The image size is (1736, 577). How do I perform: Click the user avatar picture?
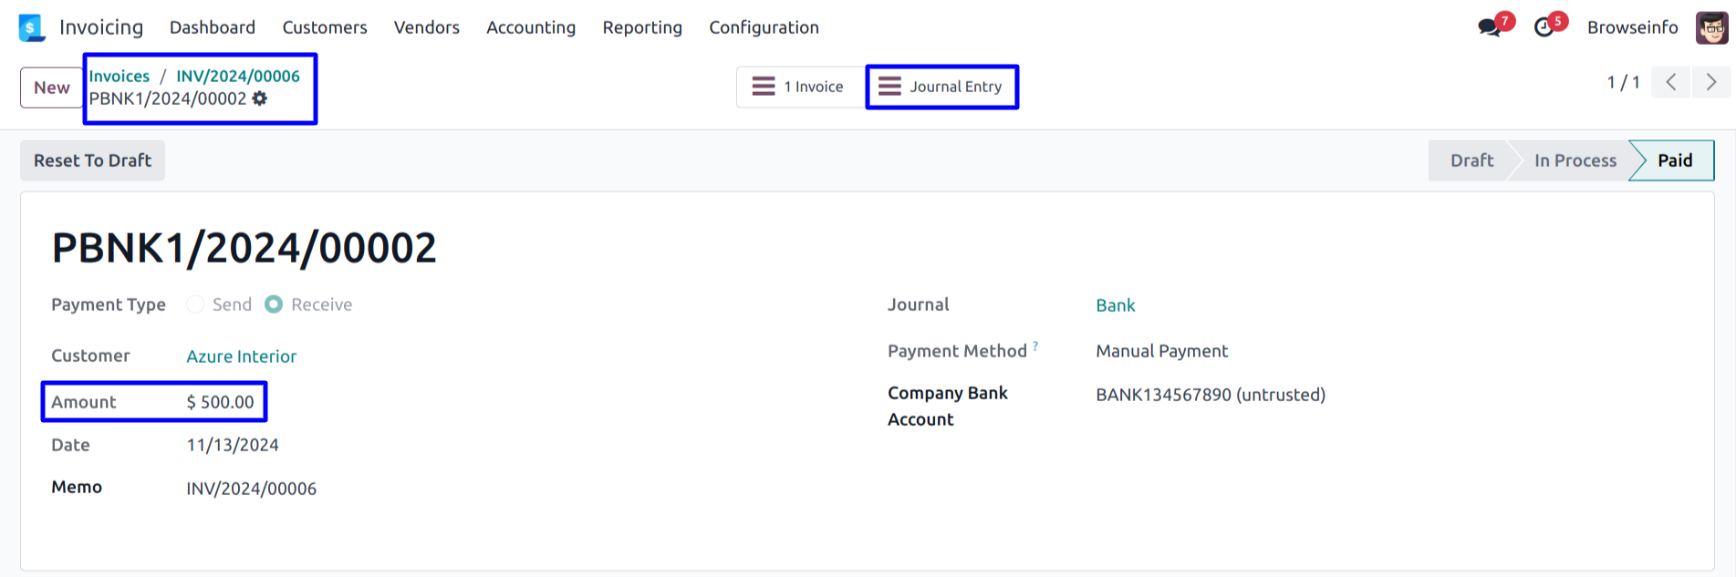[x=1711, y=27]
